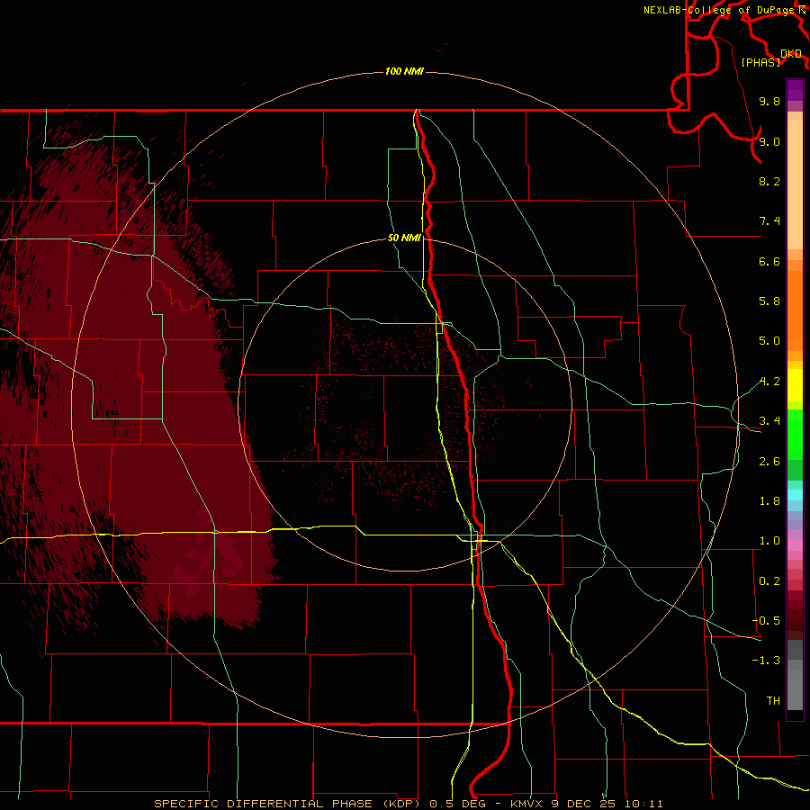Click the KMVX 9 DEC 25 10:11 timestamp

(x=586, y=804)
